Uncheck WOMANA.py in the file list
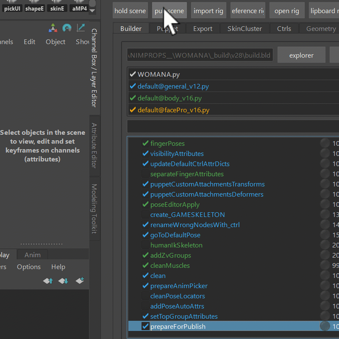Screen dimensions: 339x339 coord(133,74)
